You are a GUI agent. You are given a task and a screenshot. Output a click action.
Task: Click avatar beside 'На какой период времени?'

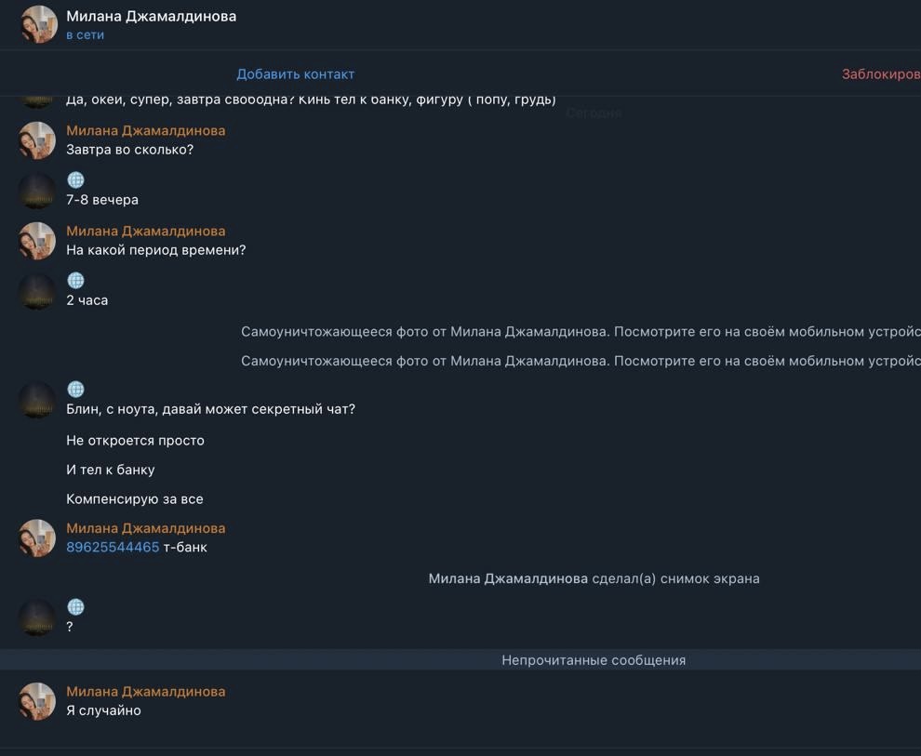38,241
